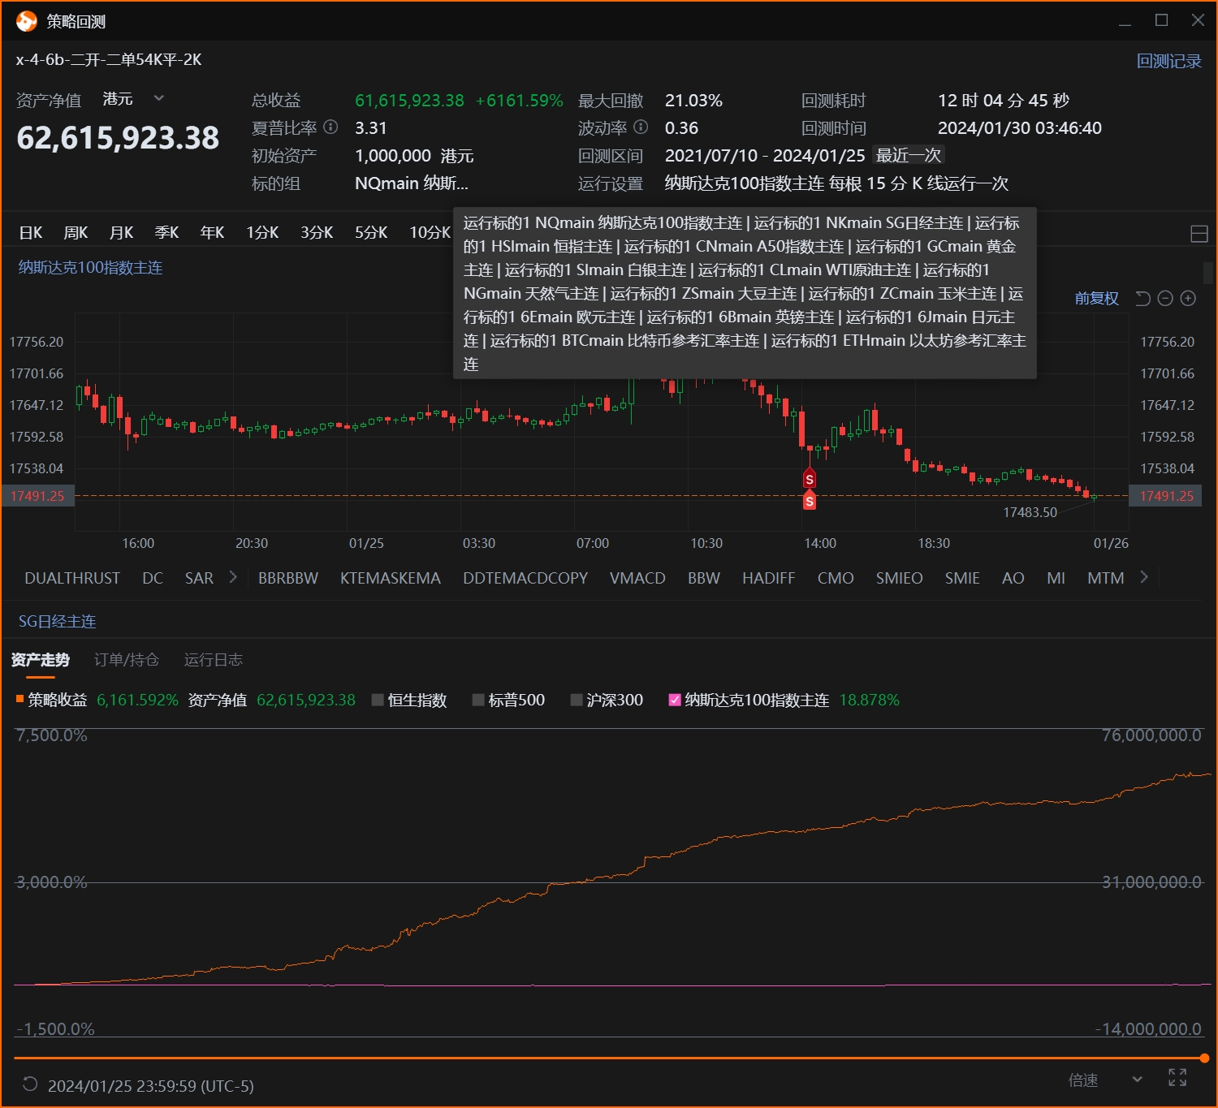Select DDTEMACDCOPY indicator
This screenshot has width=1218, height=1108.
point(525,578)
